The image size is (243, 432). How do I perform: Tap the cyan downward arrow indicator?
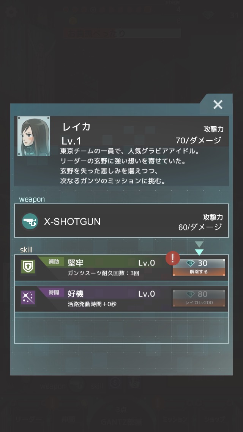click(x=199, y=252)
